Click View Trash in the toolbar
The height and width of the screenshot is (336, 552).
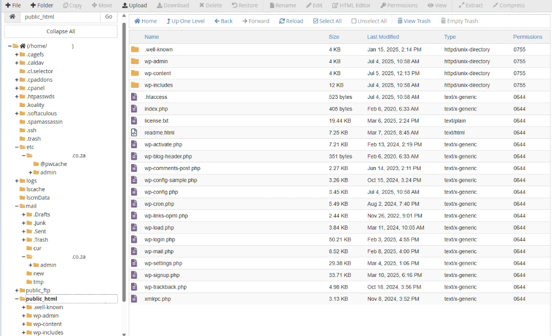point(413,21)
